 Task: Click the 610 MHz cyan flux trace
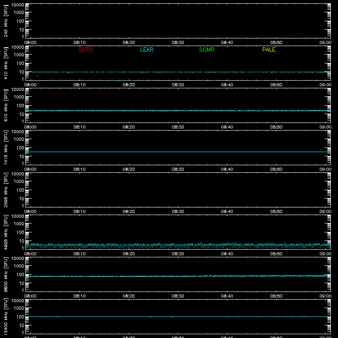[178, 111]
